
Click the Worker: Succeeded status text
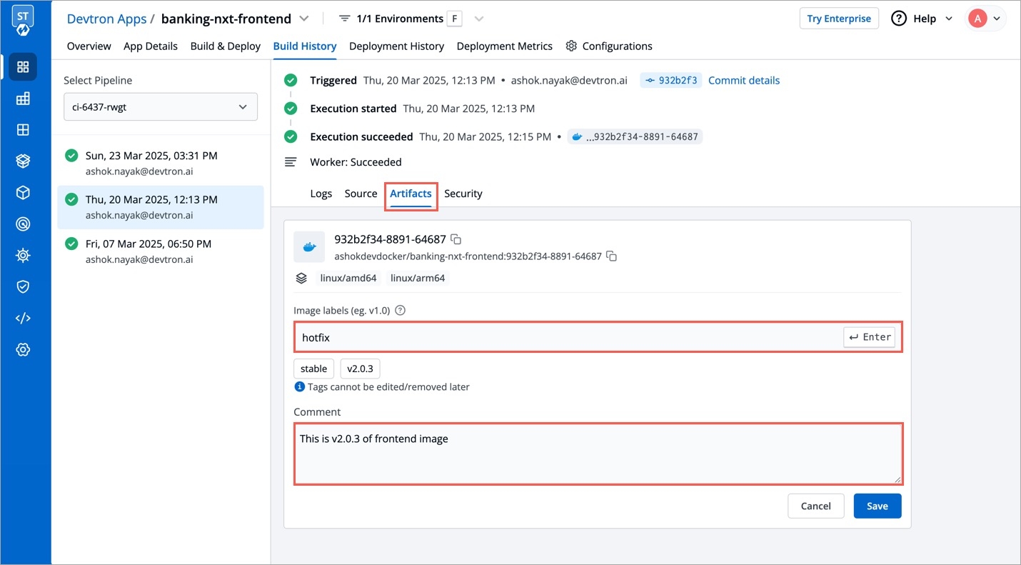356,162
